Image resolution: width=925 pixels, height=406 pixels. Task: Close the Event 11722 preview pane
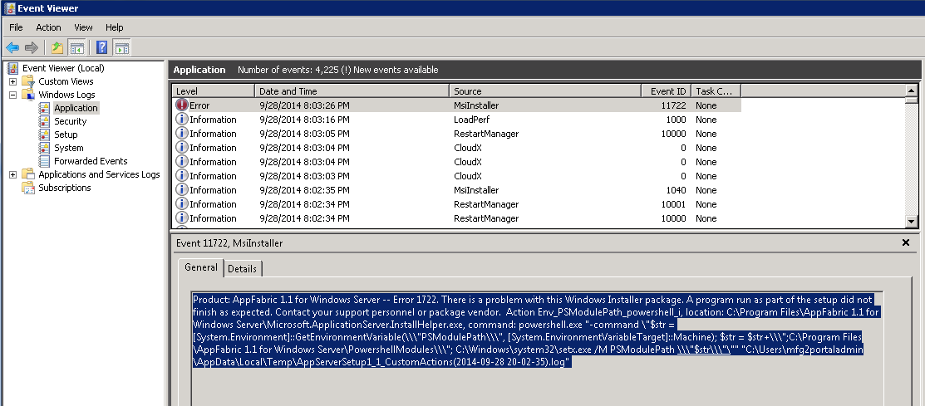click(x=906, y=242)
